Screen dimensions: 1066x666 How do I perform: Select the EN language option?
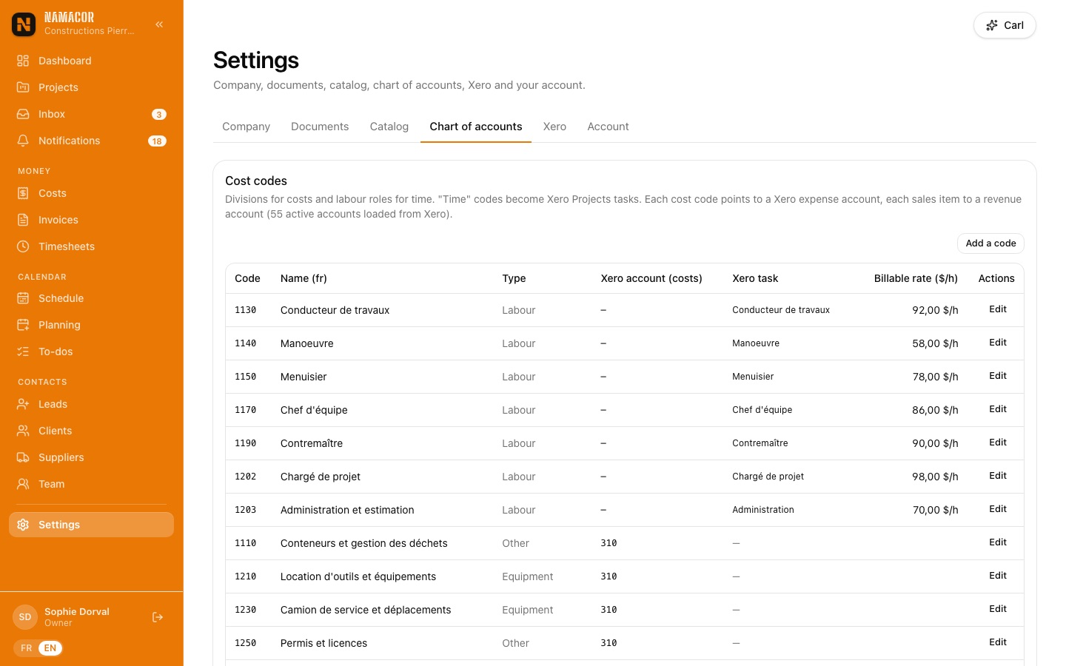50,648
